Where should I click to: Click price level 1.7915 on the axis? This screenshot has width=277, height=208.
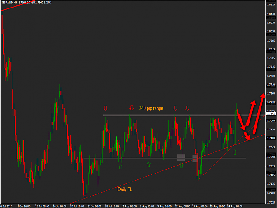271,49
